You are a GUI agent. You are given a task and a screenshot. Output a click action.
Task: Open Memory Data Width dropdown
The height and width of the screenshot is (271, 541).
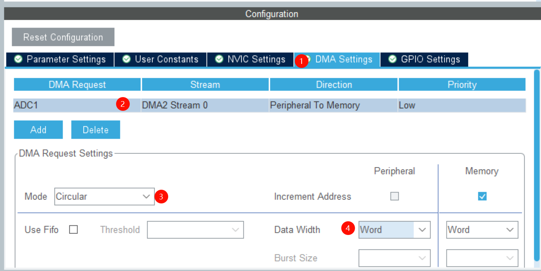click(482, 230)
